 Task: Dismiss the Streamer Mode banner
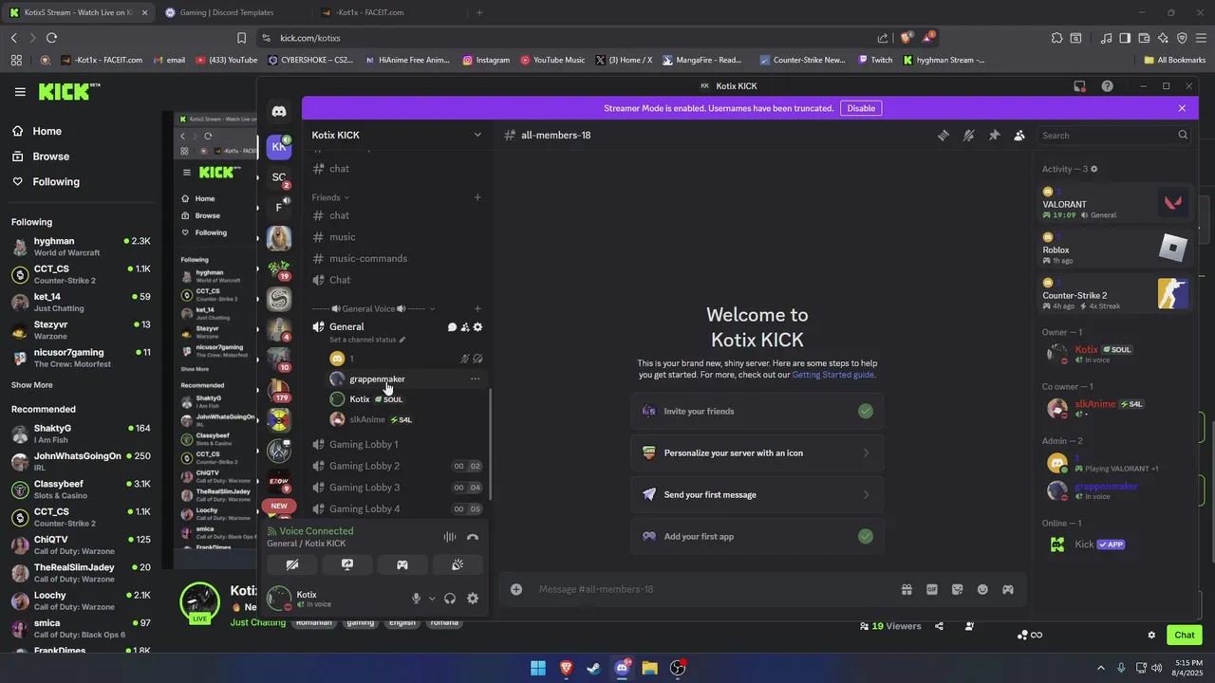pyautogui.click(x=1182, y=108)
